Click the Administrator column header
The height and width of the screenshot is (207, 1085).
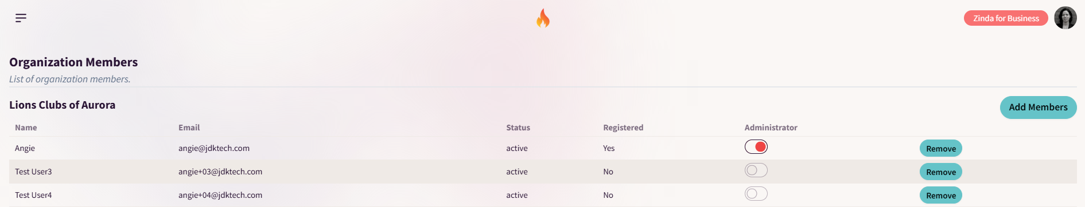tap(771, 128)
